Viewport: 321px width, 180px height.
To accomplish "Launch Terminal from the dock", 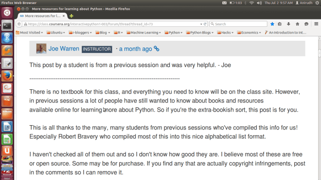I will click(7, 26).
